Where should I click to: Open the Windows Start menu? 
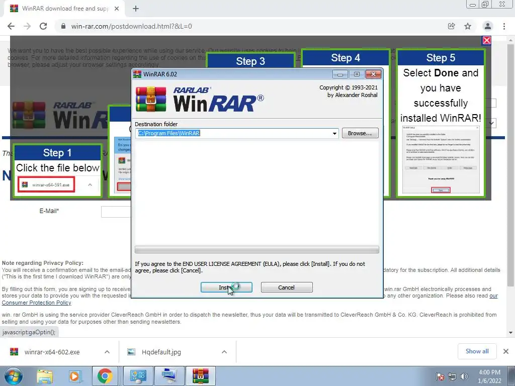[14, 376]
